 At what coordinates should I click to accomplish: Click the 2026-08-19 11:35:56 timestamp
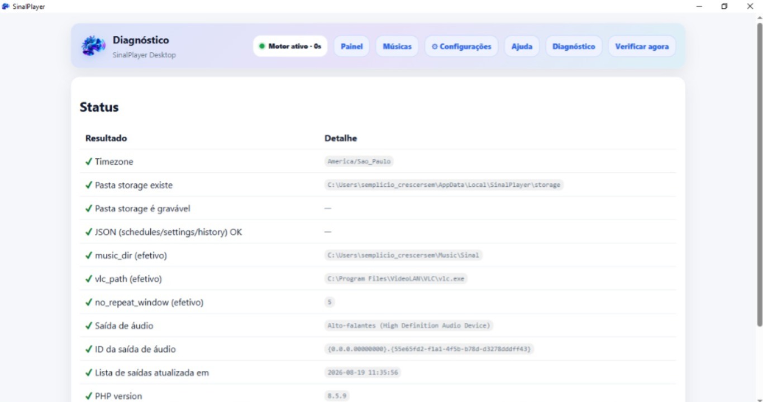[x=363, y=372]
